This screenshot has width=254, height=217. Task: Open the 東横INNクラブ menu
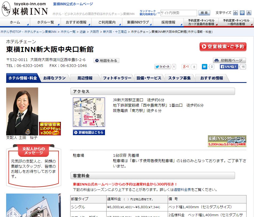coord(138,22)
